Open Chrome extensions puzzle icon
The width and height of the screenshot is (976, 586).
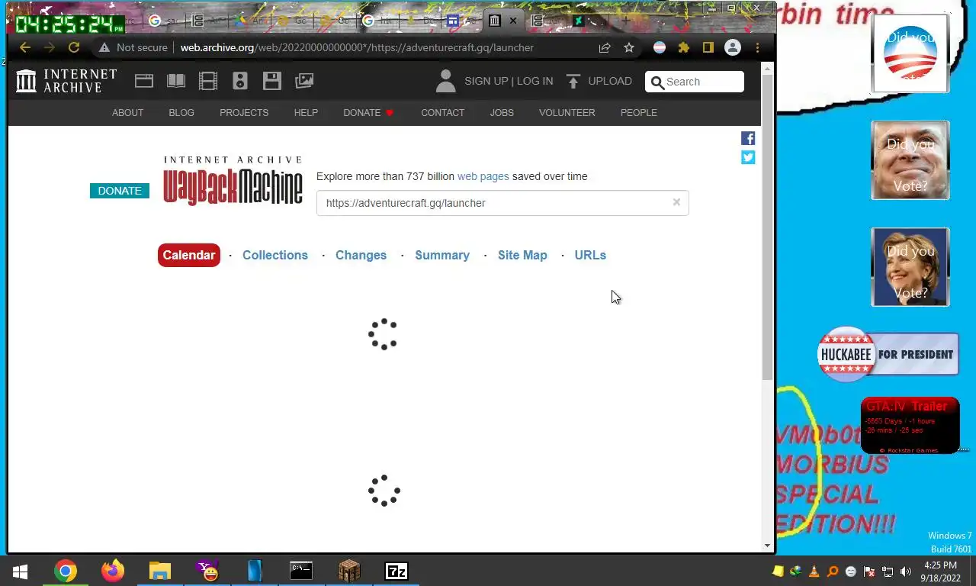pyautogui.click(x=684, y=47)
